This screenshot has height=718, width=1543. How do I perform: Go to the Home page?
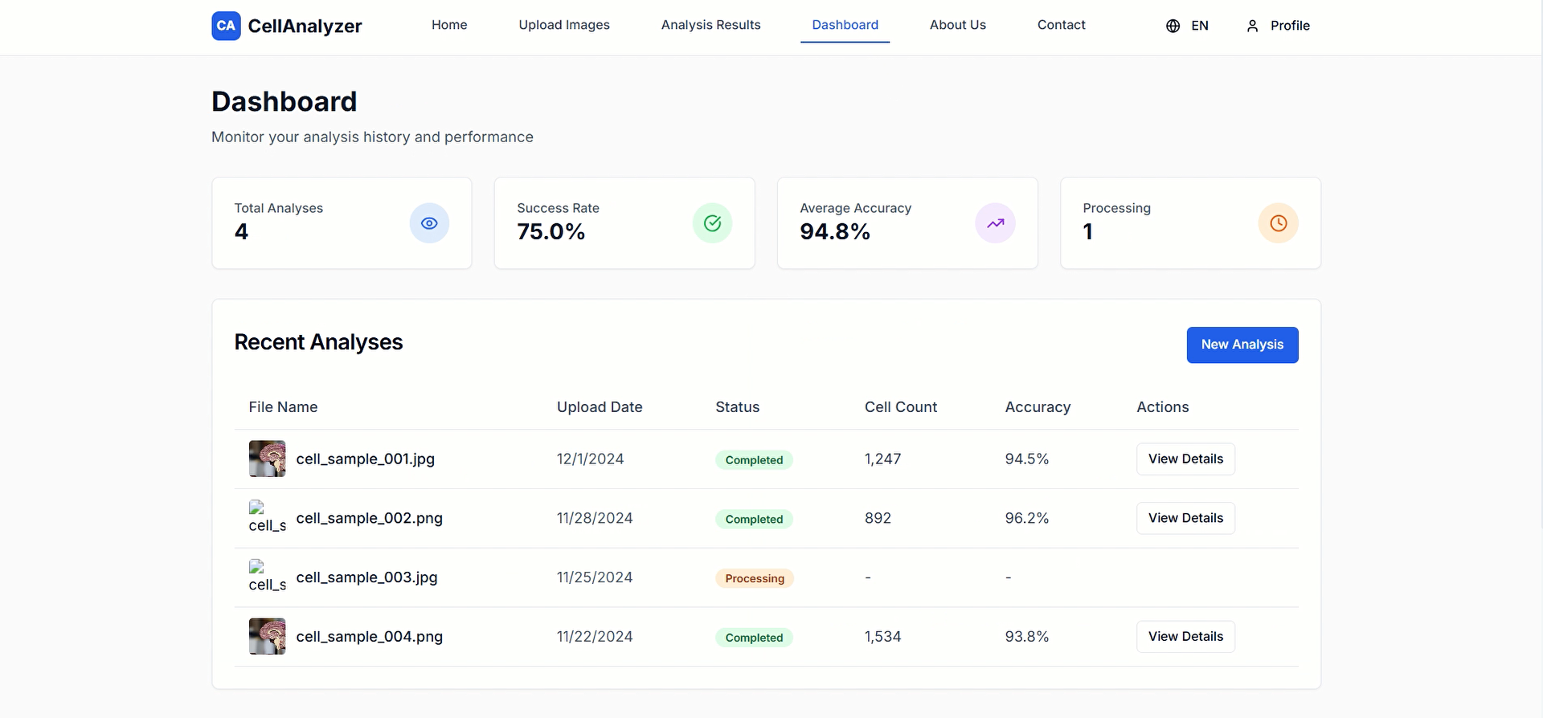pyautogui.click(x=449, y=25)
